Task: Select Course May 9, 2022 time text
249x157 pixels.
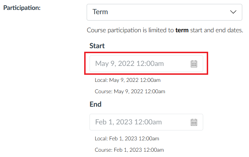Action: tap(130, 91)
